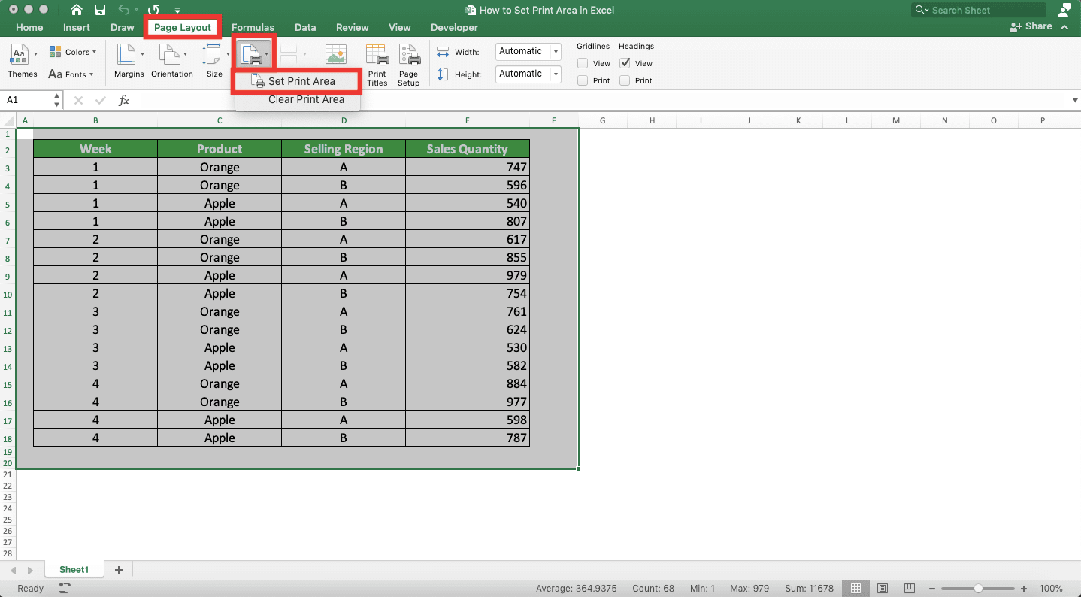Open the Height Automatic dropdown
This screenshot has height=597, width=1081.
pos(556,74)
